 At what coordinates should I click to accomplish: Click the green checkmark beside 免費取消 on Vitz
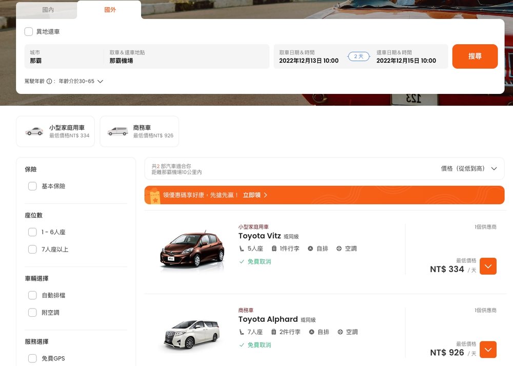(x=241, y=261)
